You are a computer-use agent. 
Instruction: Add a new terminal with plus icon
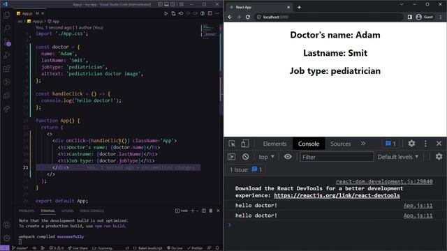coord(193,211)
